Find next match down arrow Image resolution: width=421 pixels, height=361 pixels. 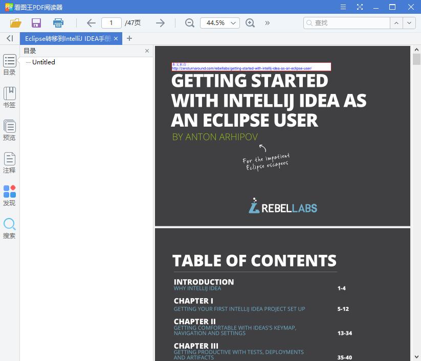click(x=409, y=23)
